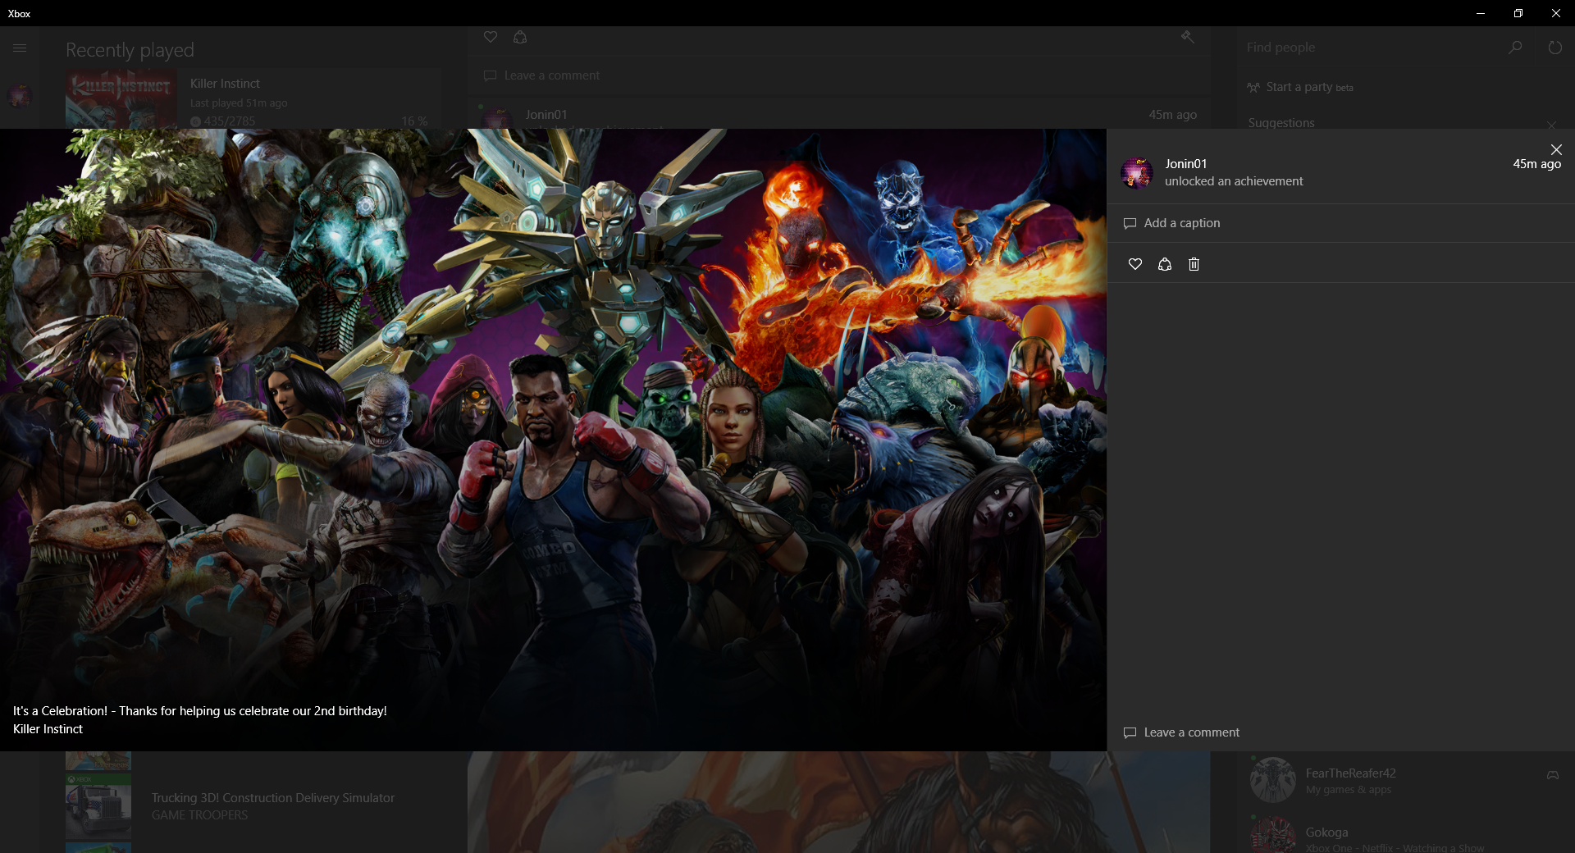Dismiss the Suggestions section
Viewport: 1575px width, 853px height.
tap(1551, 125)
